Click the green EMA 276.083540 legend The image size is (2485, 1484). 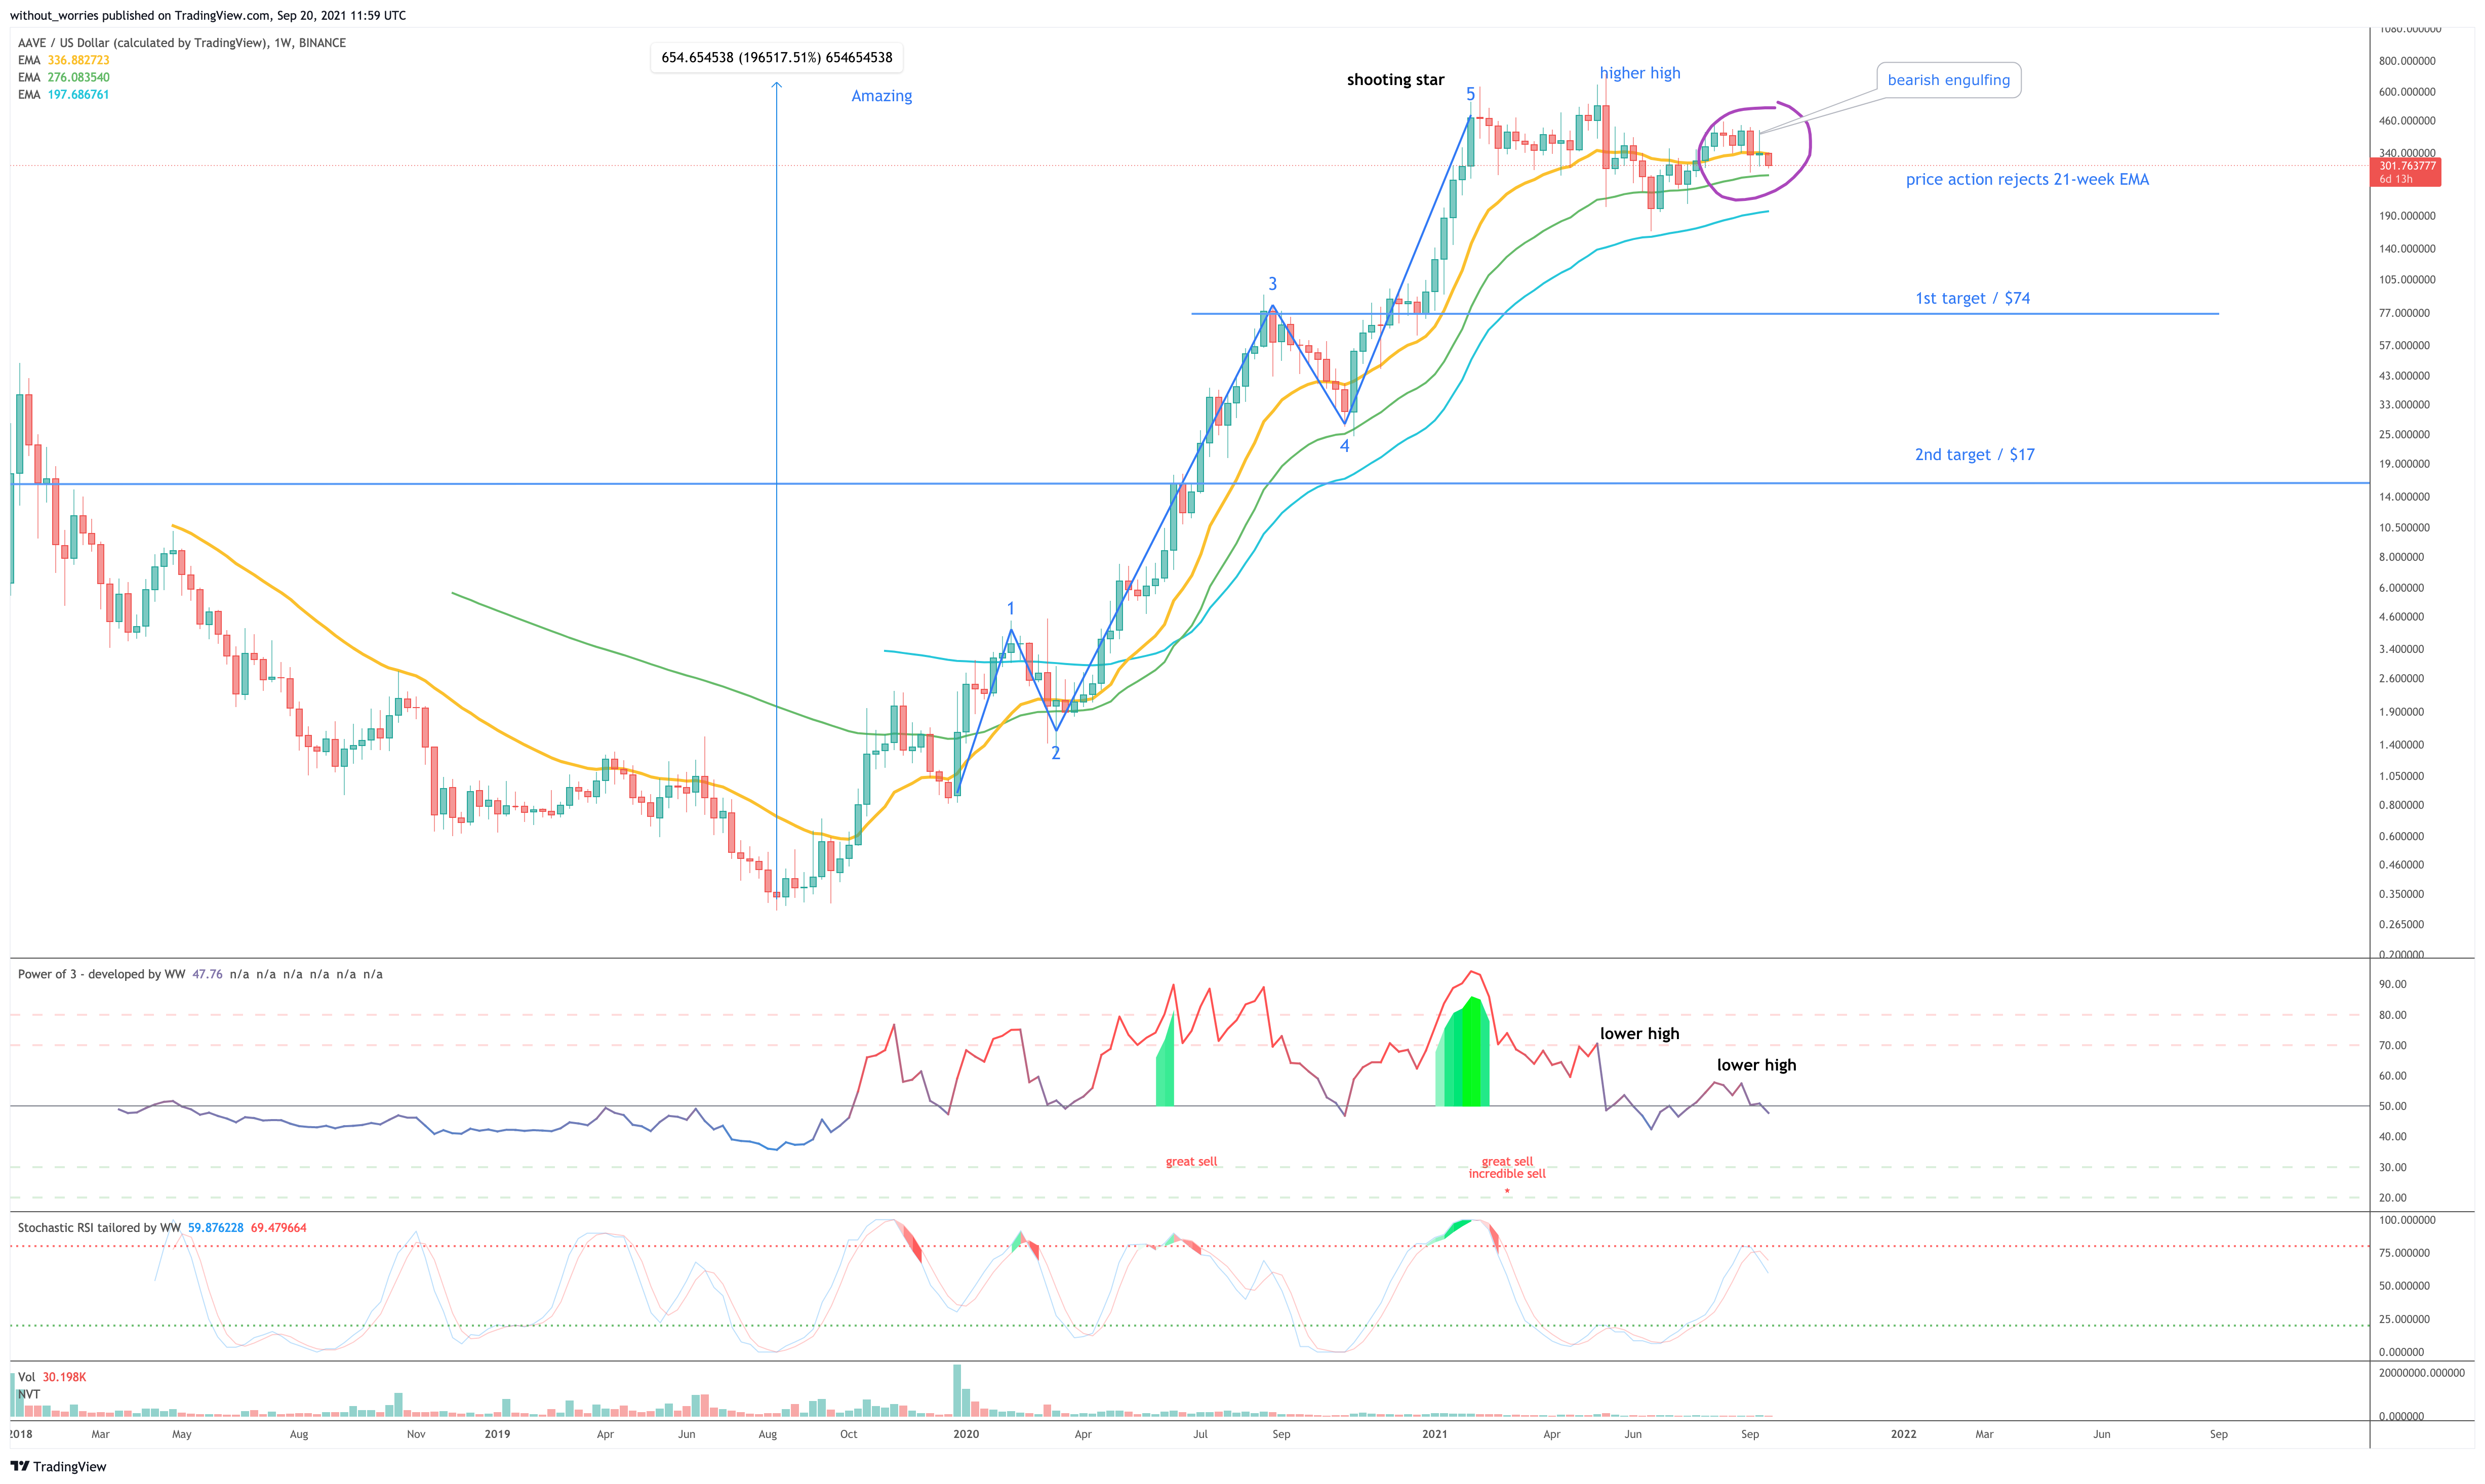pyautogui.click(x=64, y=77)
